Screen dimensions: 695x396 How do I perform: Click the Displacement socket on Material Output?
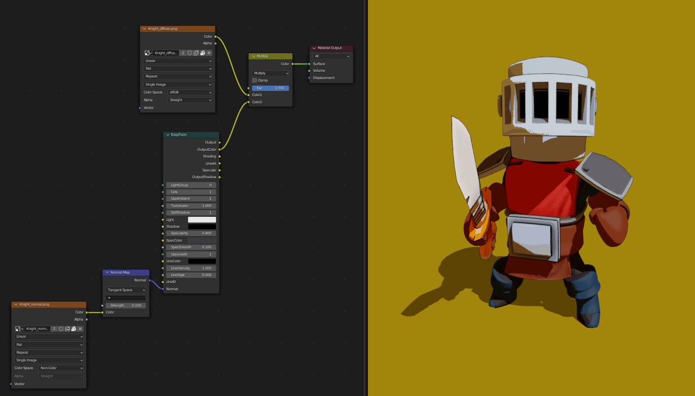[x=310, y=78]
